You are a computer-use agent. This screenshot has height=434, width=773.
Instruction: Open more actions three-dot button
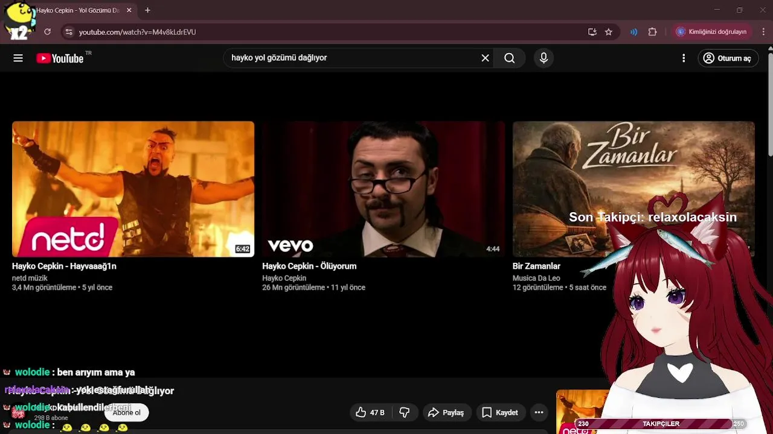(x=539, y=412)
